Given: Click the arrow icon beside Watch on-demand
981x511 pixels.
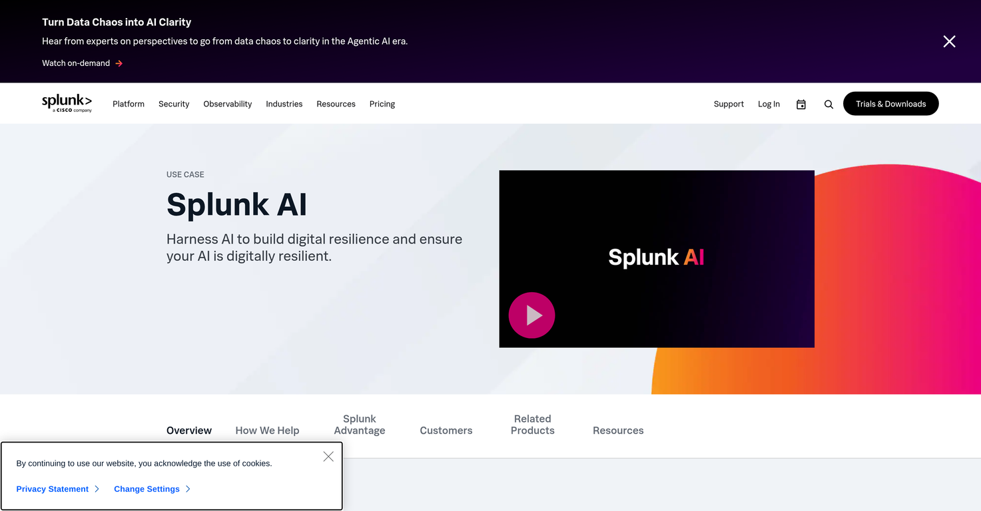Looking at the screenshot, I should [119, 63].
